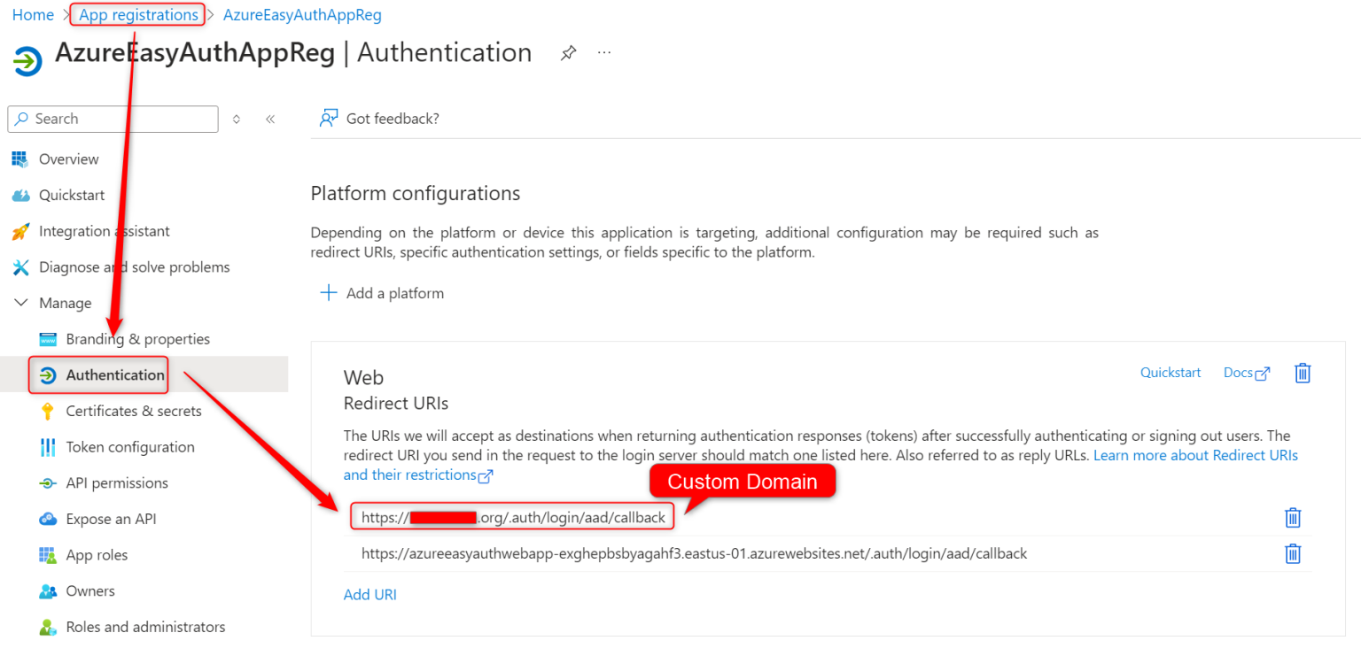Delete the azurewebsites.net redirect URI
The height and width of the screenshot is (656, 1361).
pyautogui.click(x=1293, y=553)
